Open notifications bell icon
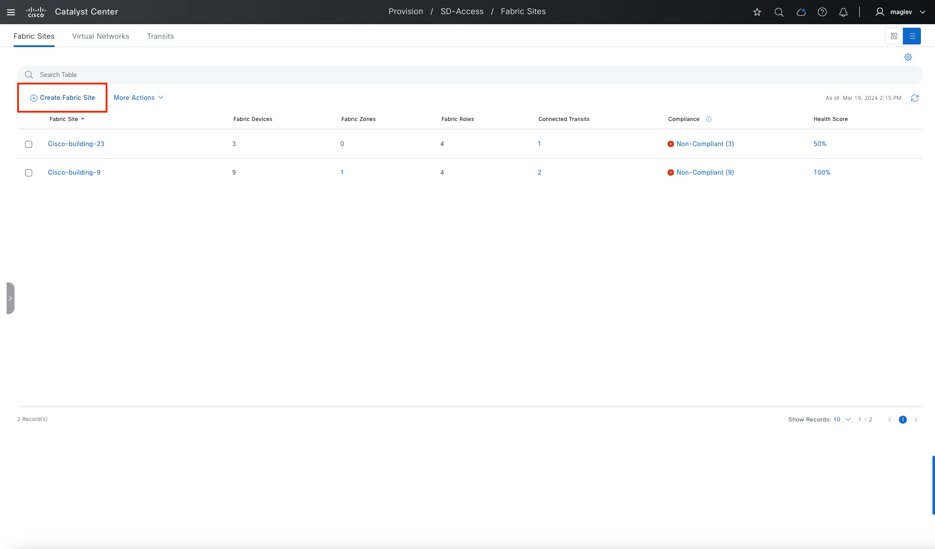 (843, 12)
